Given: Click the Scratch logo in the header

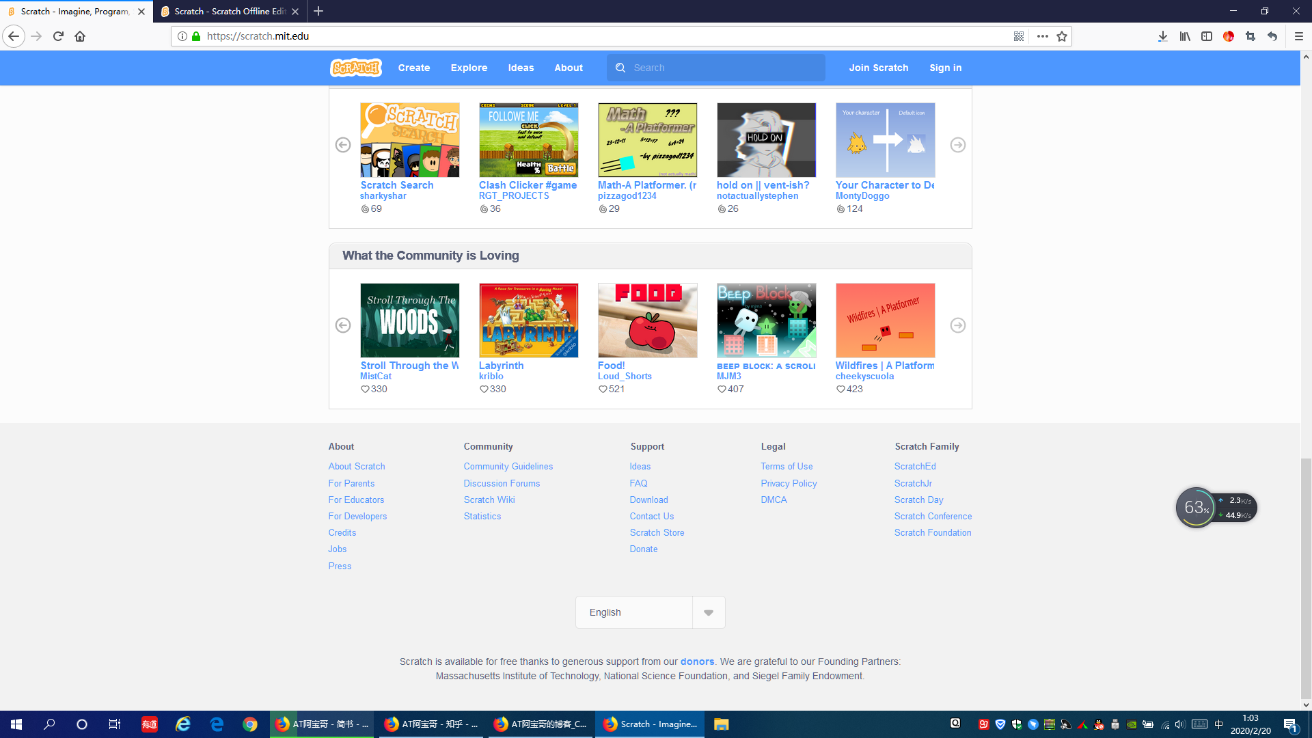Looking at the screenshot, I should 355,68.
